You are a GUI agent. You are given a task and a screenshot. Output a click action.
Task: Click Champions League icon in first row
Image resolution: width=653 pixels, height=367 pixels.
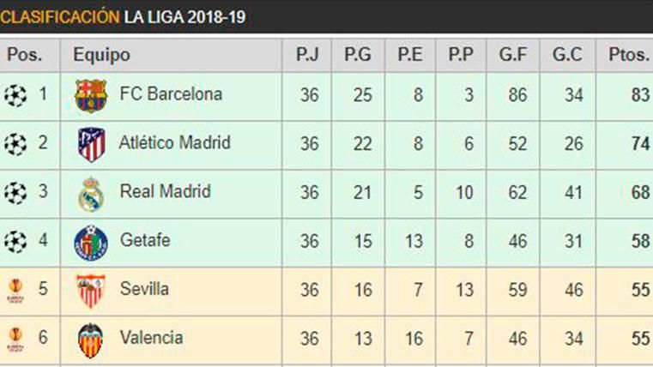point(15,95)
